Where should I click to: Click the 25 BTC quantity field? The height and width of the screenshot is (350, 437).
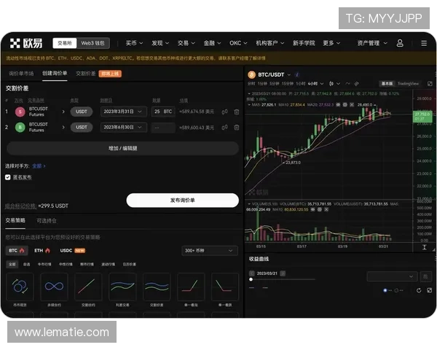click(163, 112)
